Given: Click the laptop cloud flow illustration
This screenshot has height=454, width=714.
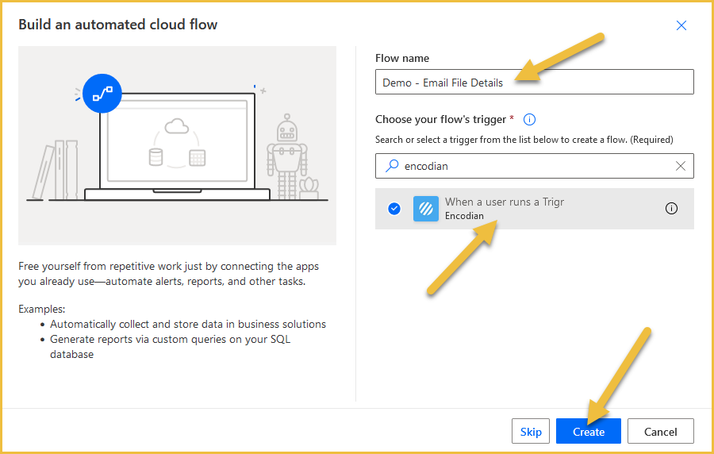Looking at the screenshot, I should (x=177, y=146).
